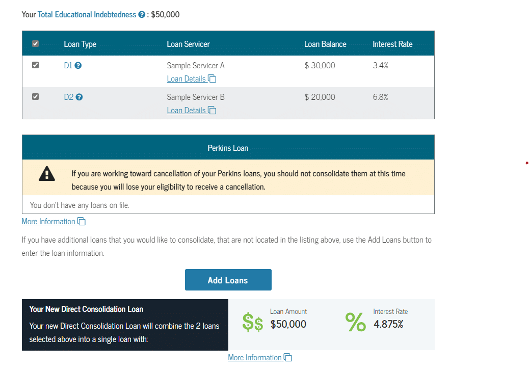
Task: Open the D2 loan type help icon
Action: [x=80, y=97]
